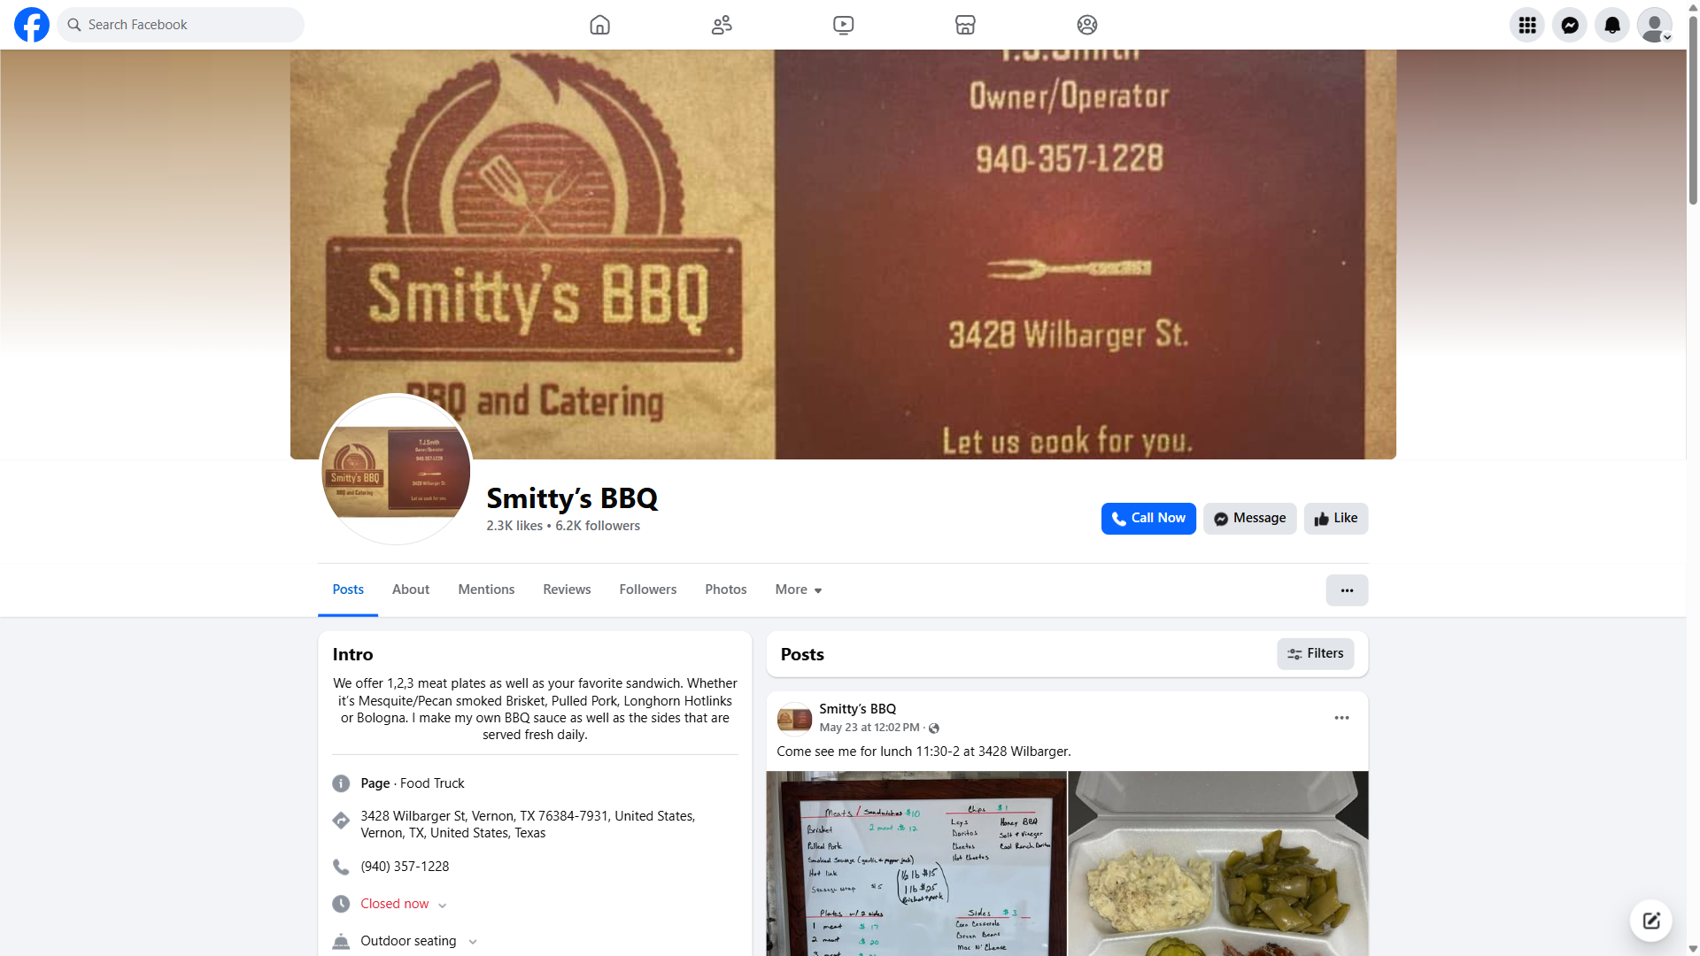Like the Smitty's BBQ page
The width and height of the screenshot is (1700, 956).
[x=1335, y=519]
